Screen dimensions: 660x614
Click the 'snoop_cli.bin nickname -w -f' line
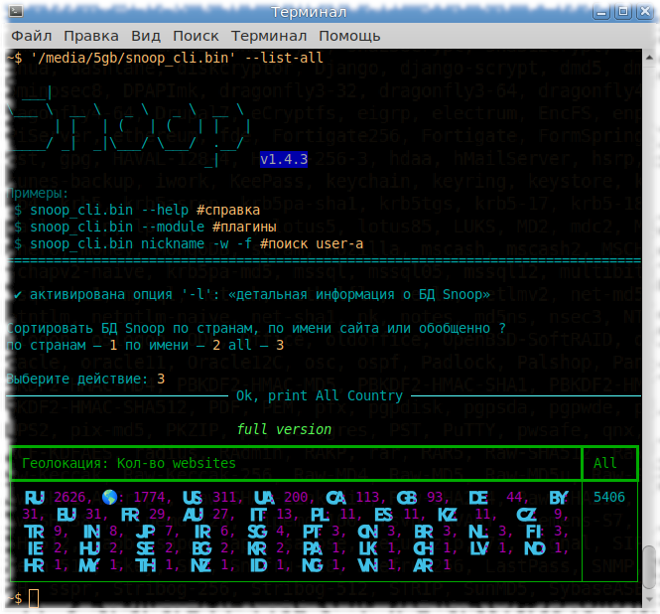click(x=189, y=243)
